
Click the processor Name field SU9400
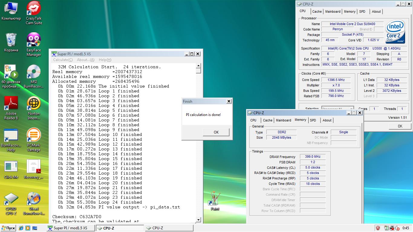coord(352,24)
